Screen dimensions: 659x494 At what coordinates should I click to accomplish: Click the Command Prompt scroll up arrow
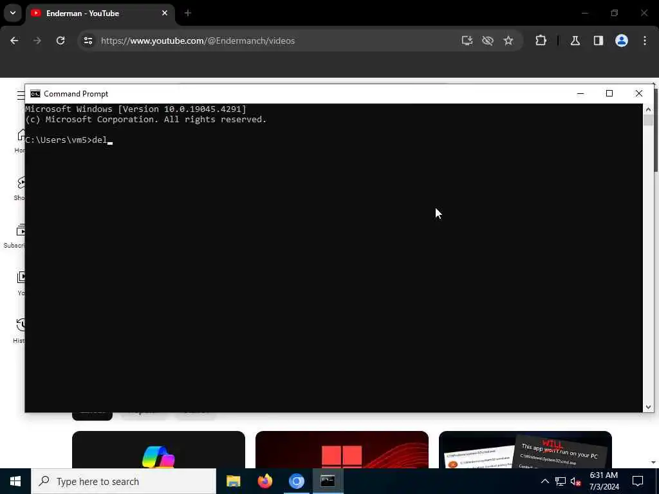pos(648,109)
